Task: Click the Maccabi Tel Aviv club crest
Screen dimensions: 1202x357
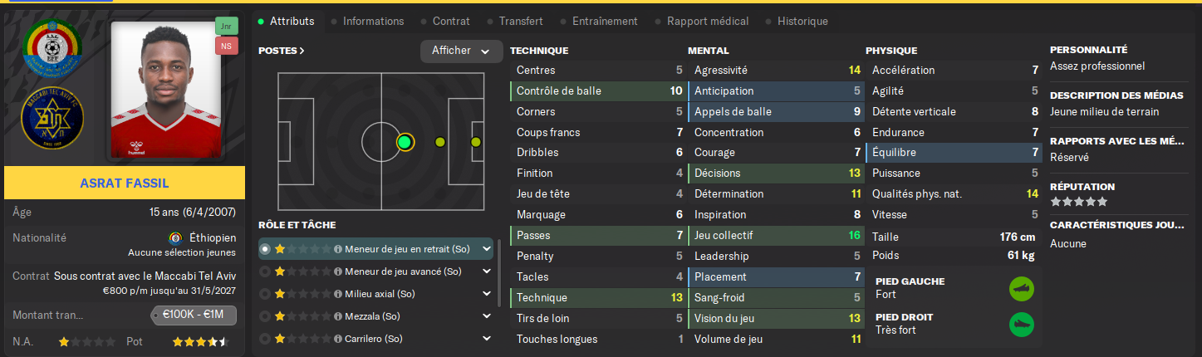Action: [54, 117]
